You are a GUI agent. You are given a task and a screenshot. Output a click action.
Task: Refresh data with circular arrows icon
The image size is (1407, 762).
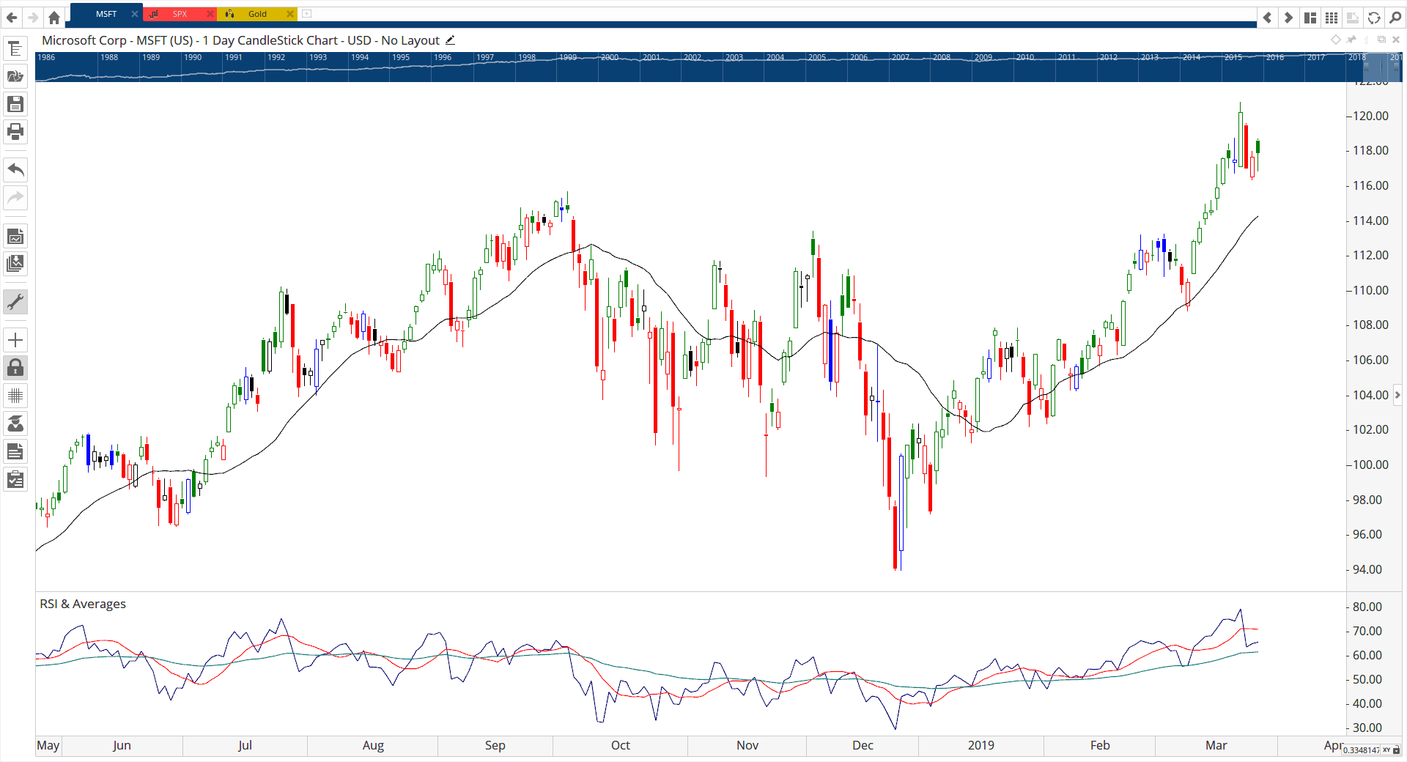(x=1374, y=18)
